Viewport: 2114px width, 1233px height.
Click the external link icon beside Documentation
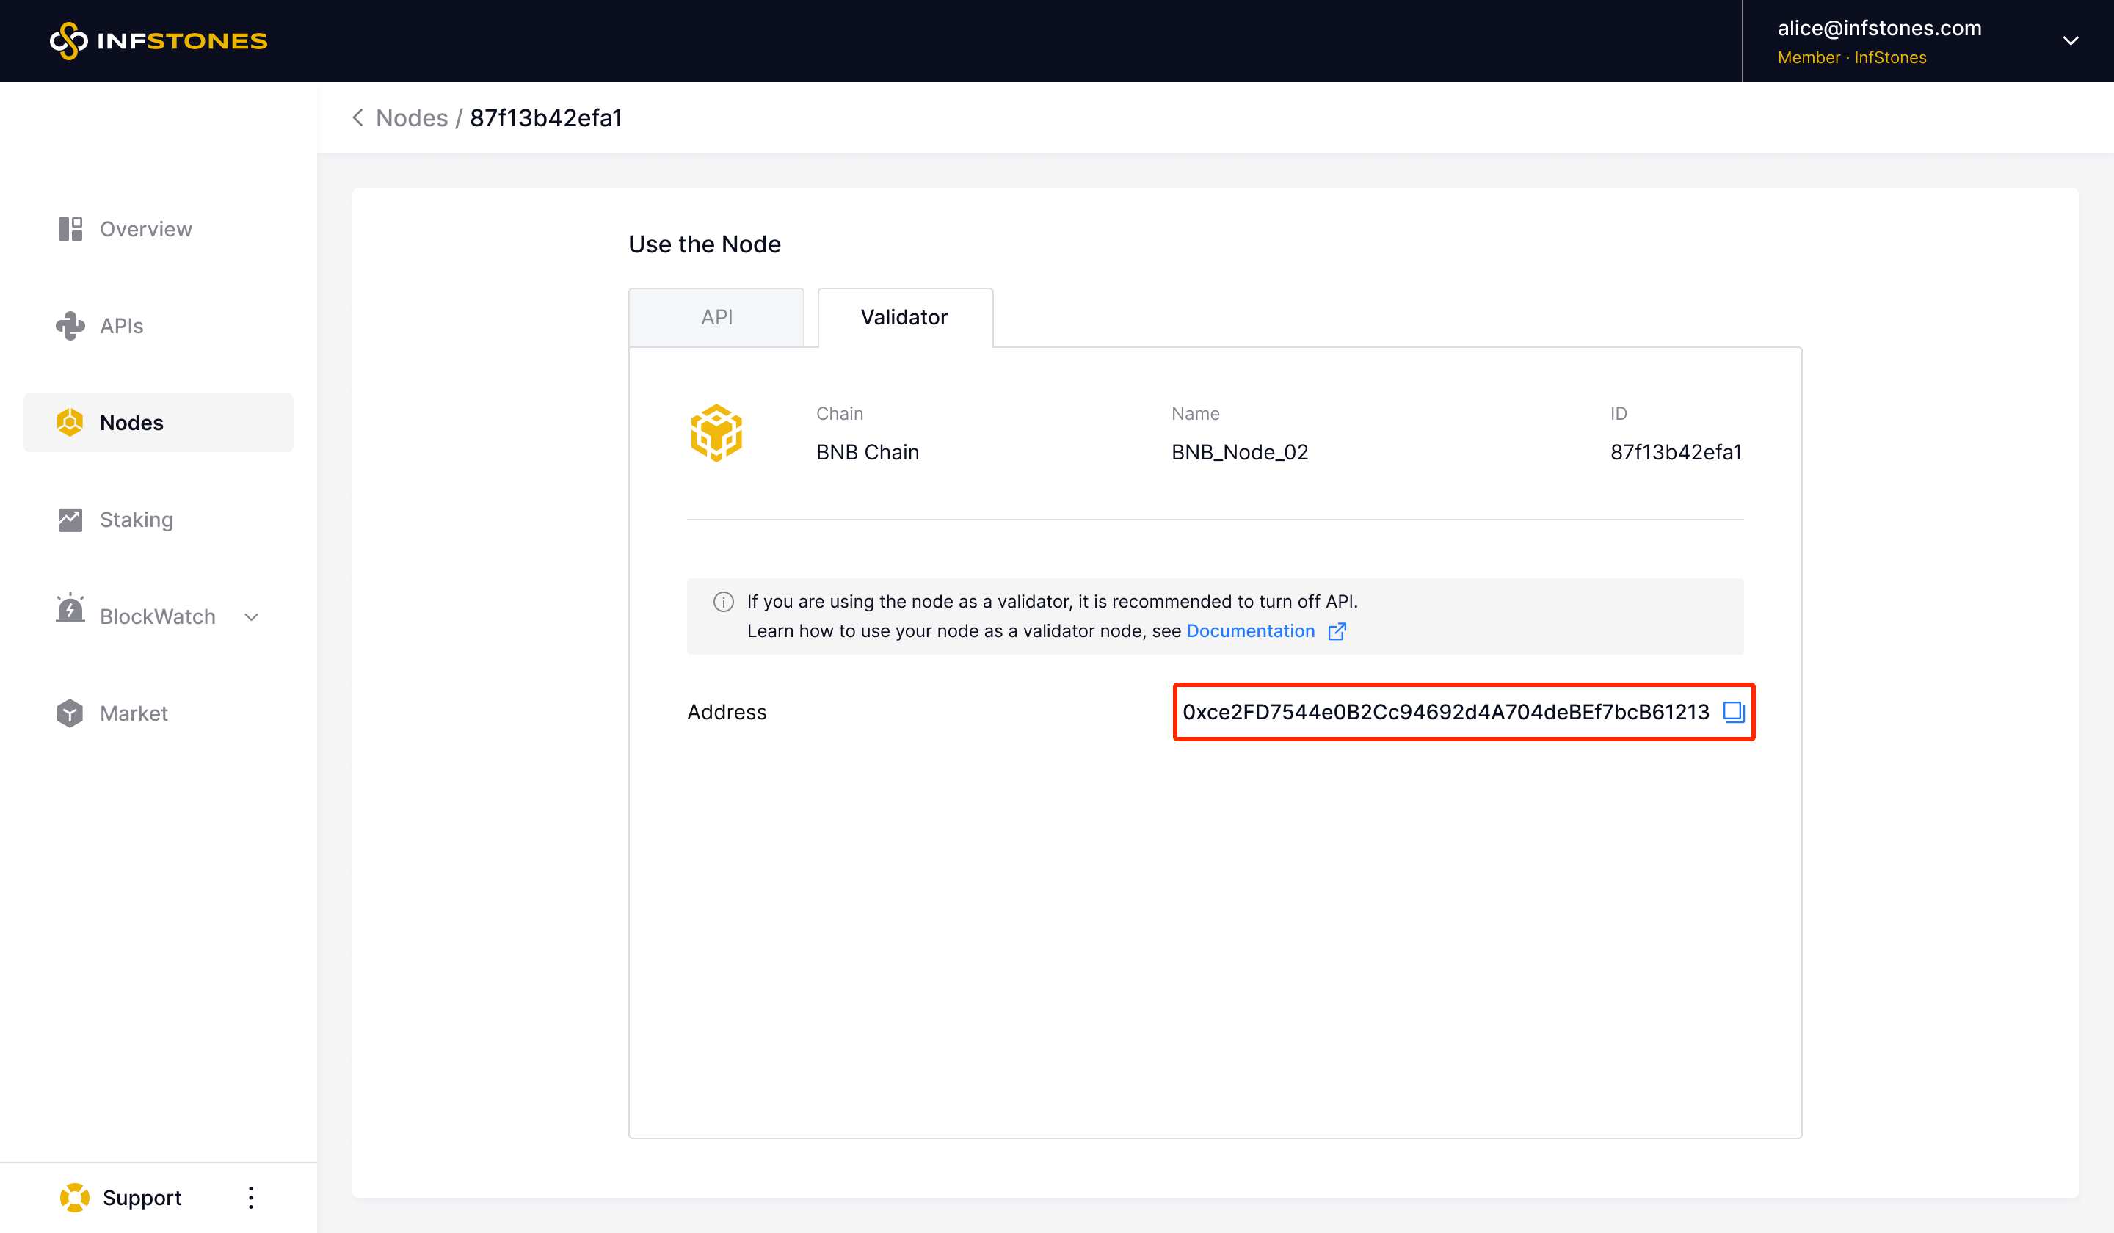(1337, 630)
